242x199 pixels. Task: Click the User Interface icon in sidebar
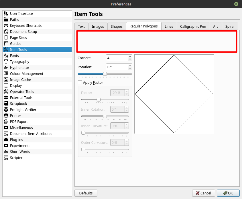pyautogui.click(x=6, y=14)
